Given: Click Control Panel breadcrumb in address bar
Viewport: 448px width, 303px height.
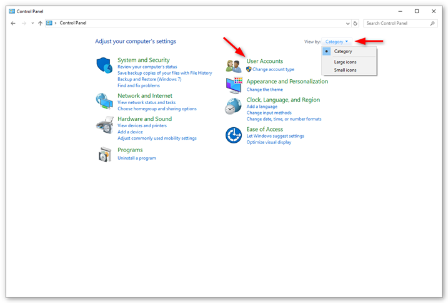Looking at the screenshot, I should pyautogui.click(x=73, y=23).
